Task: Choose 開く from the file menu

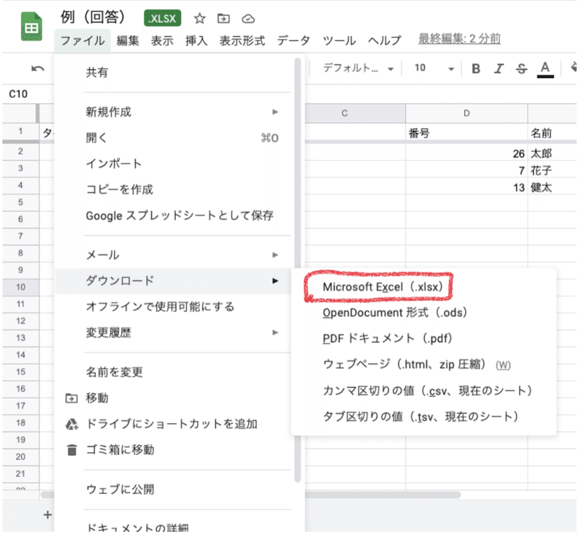Action: [x=173, y=138]
